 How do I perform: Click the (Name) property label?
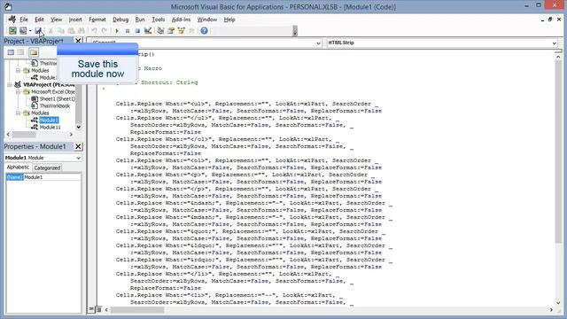14,177
